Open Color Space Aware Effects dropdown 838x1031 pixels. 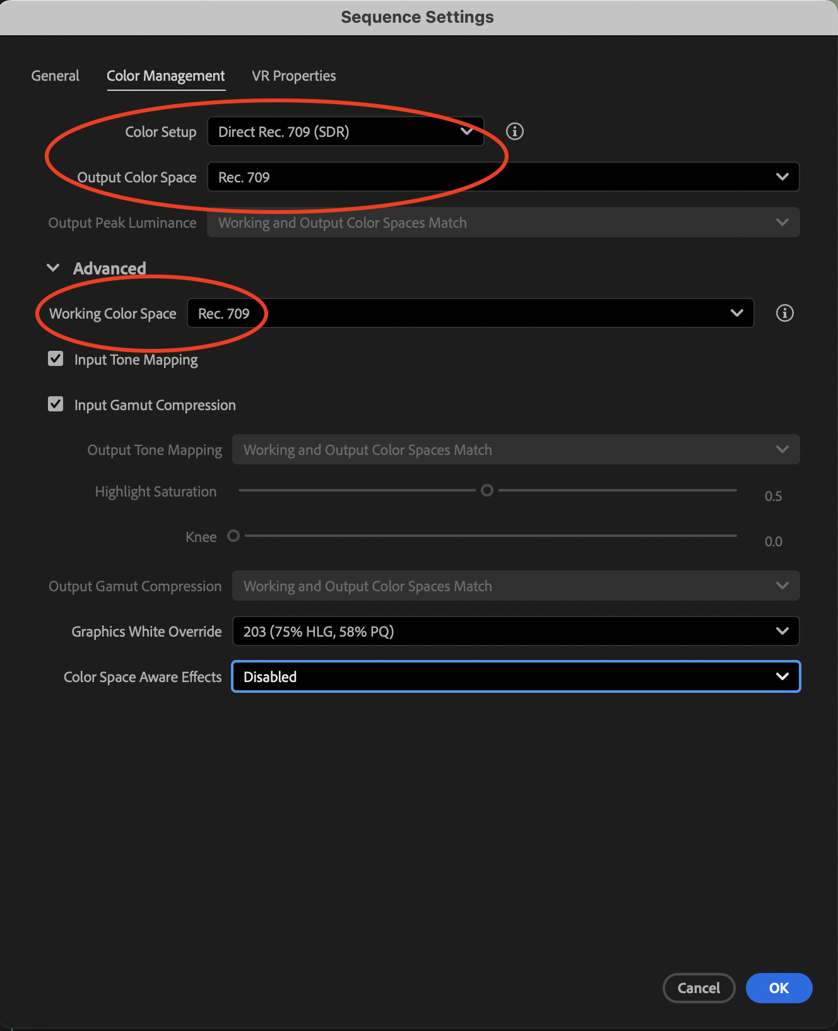[516, 676]
